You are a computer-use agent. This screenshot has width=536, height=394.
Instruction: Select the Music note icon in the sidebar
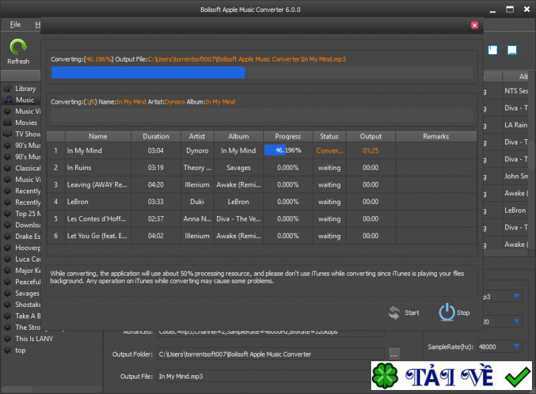[x=7, y=100]
